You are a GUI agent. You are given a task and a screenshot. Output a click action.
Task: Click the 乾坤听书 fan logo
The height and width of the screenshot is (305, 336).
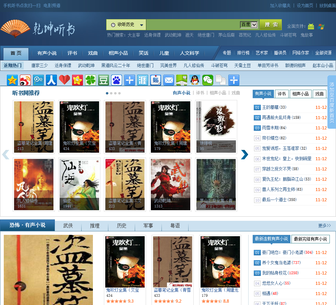click(x=38, y=29)
